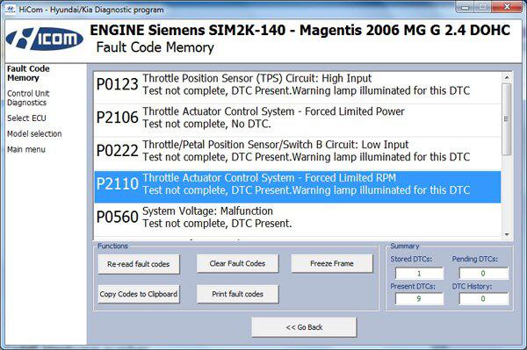Click the fault list scroll up arrow
Image resolution: width=527 pixels, height=350 pixels.
(507, 77)
